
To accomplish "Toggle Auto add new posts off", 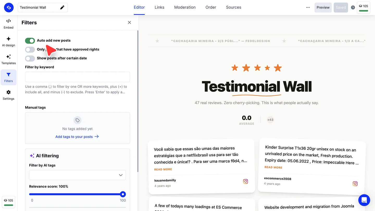I will coord(30,41).
